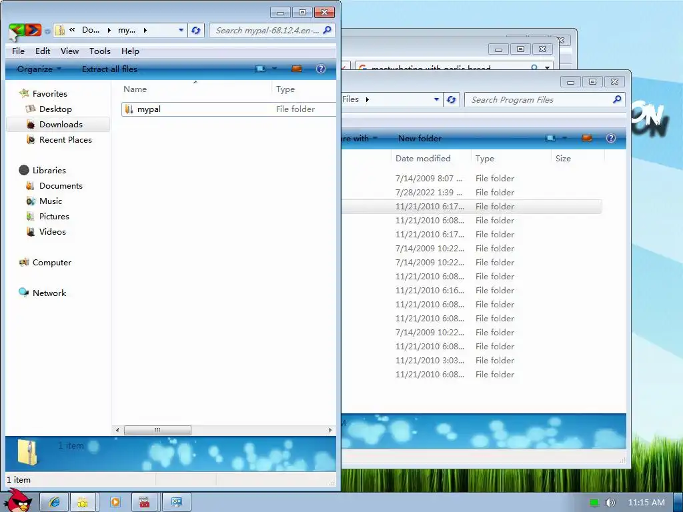The width and height of the screenshot is (683, 512).
Task: Click the folder icon in the mypal address bar
Action: pos(60,30)
